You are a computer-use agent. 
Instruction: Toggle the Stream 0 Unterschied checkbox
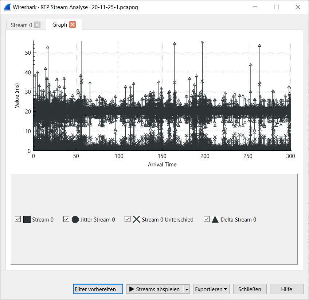pyautogui.click(x=128, y=219)
